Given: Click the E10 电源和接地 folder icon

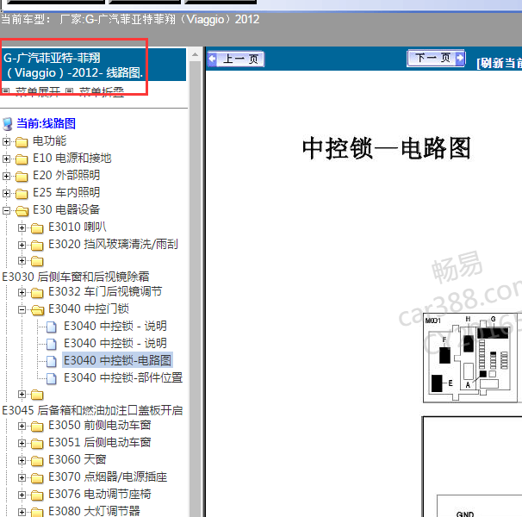Looking at the screenshot, I should (x=22, y=159).
